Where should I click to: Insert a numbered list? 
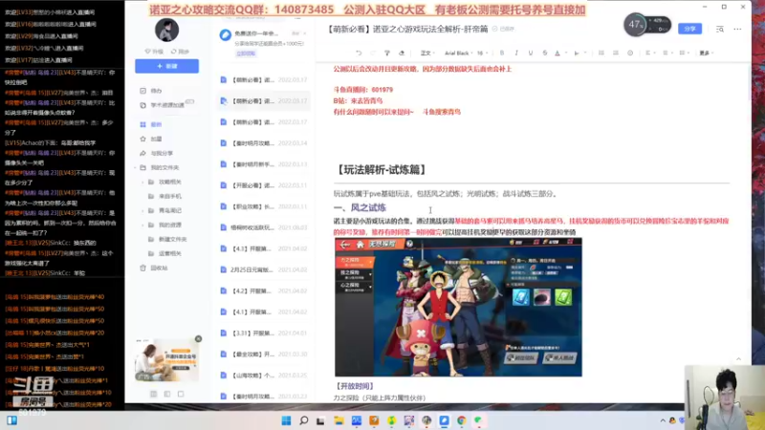coord(616,53)
